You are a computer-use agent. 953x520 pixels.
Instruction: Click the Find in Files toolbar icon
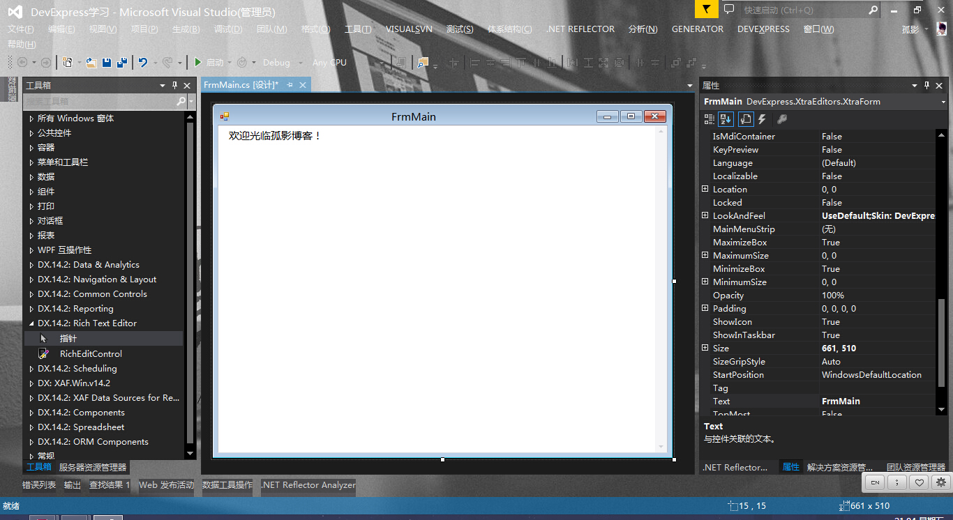(x=423, y=62)
